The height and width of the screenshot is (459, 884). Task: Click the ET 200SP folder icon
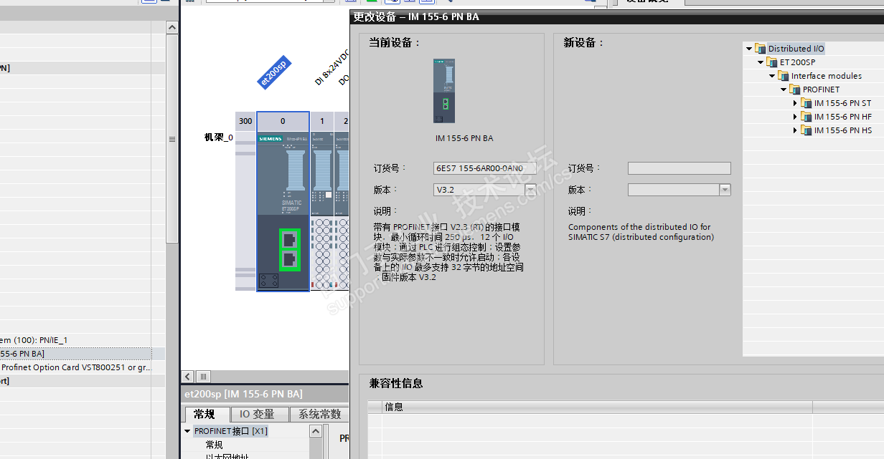pos(772,62)
